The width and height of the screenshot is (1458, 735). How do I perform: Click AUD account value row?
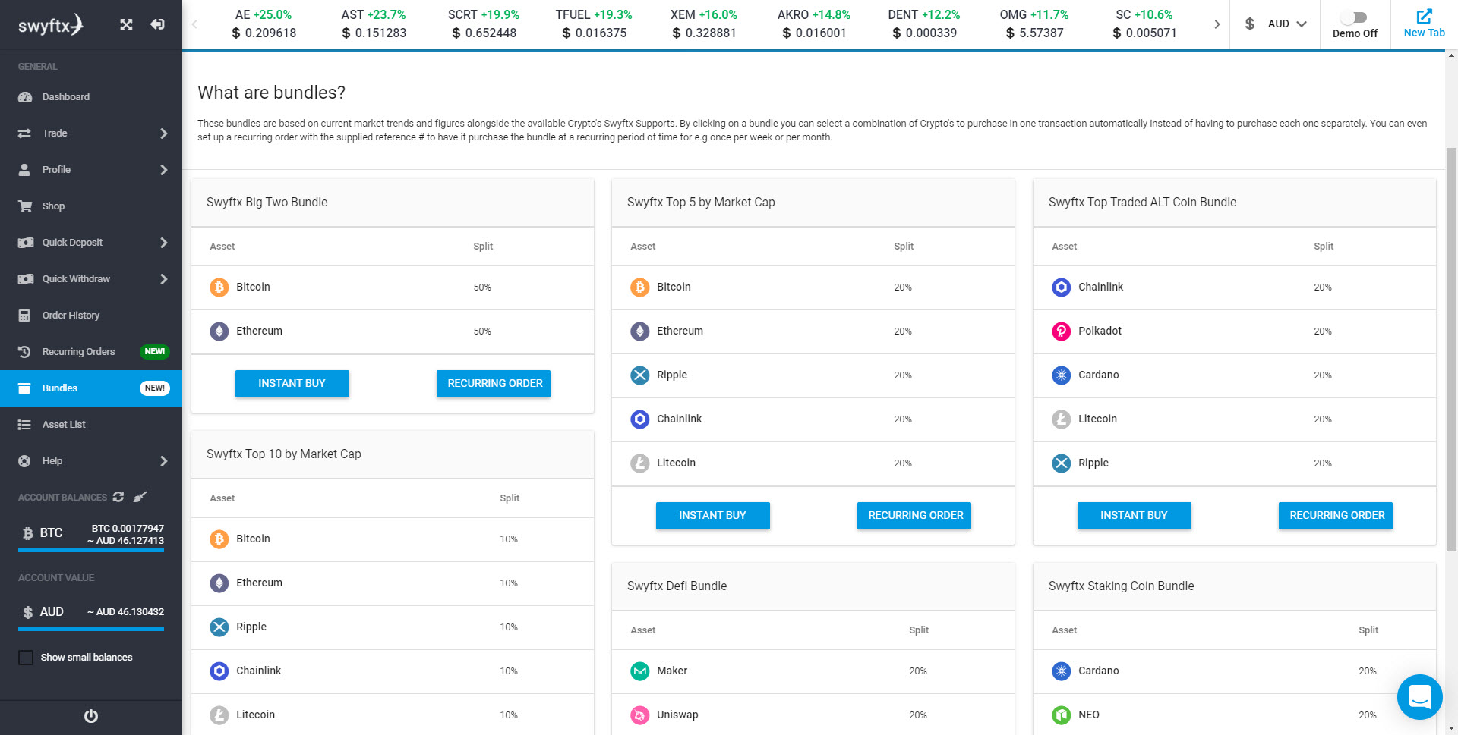pos(91,613)
